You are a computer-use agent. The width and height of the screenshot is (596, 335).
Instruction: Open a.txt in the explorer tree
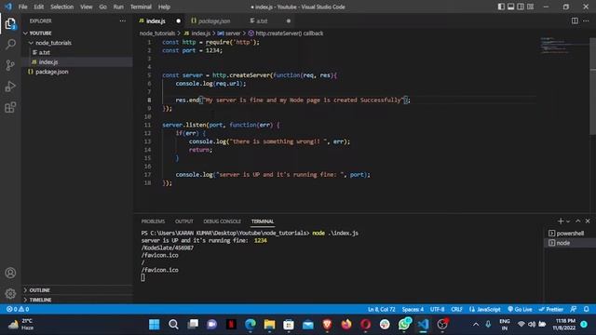point(76,52)
